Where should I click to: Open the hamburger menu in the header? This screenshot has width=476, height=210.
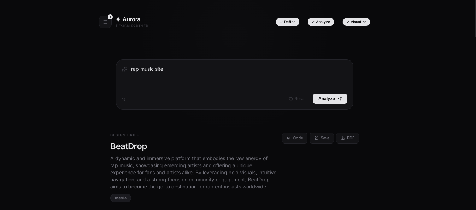coord(105,22)
